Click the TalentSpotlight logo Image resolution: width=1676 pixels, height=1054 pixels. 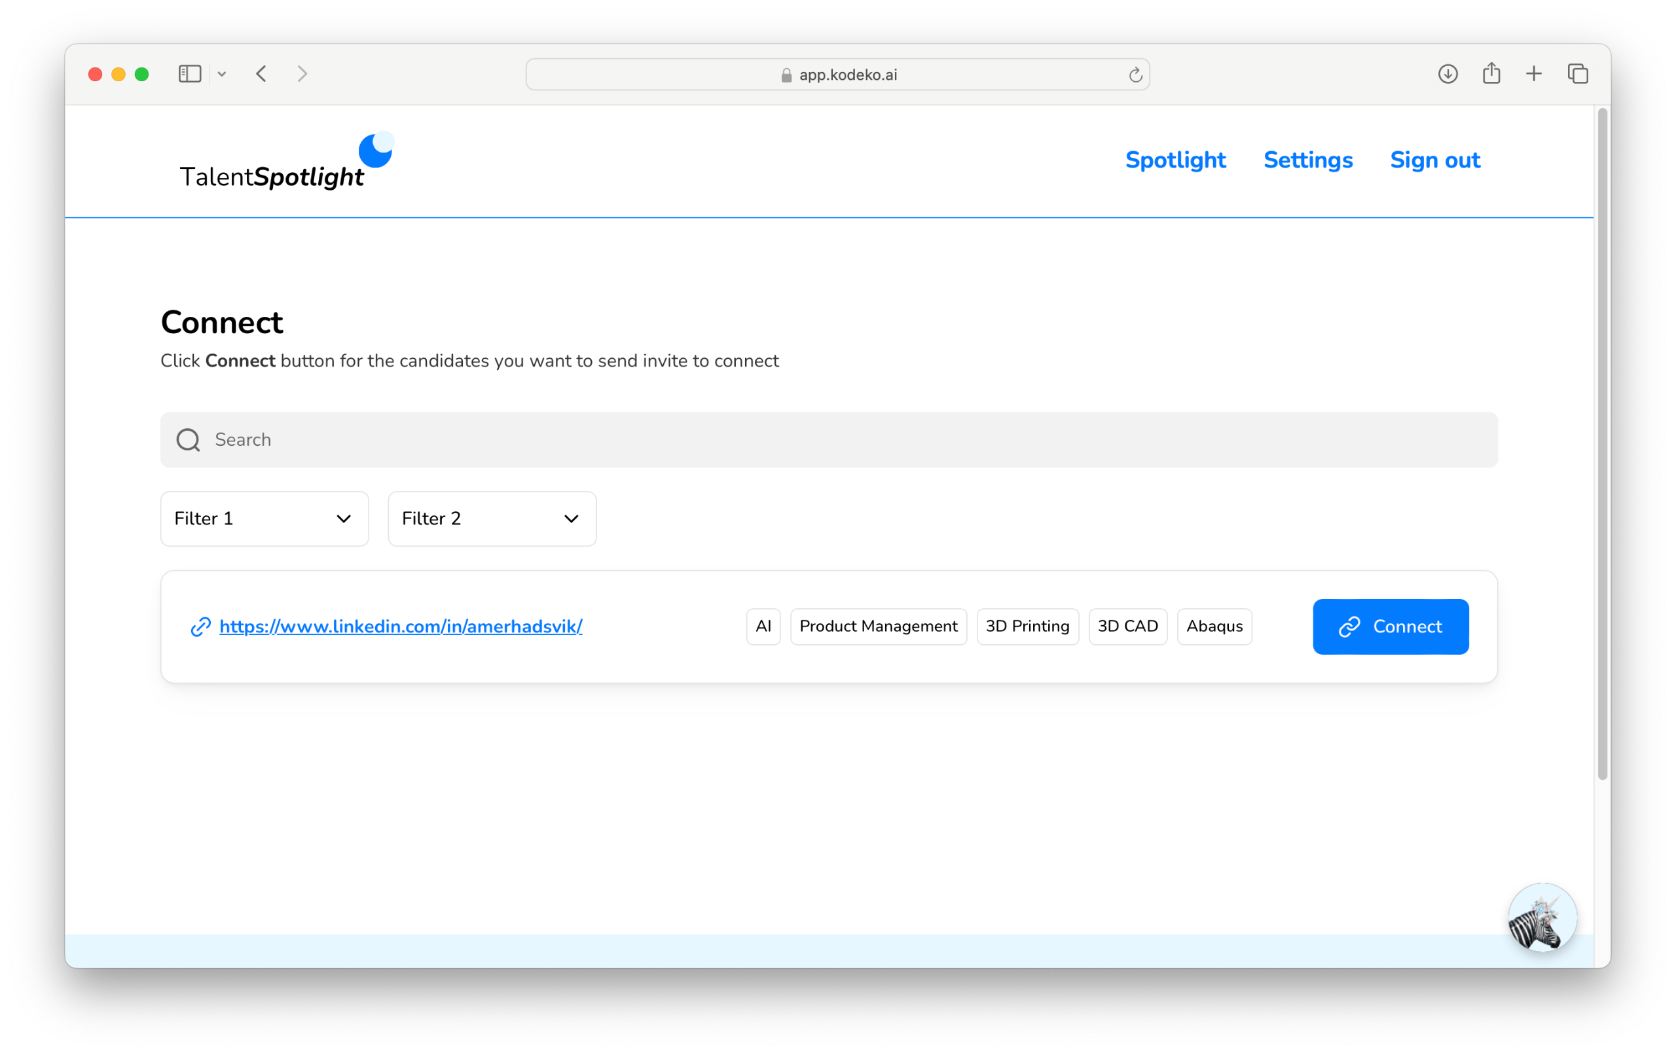(x=285, y=162)
